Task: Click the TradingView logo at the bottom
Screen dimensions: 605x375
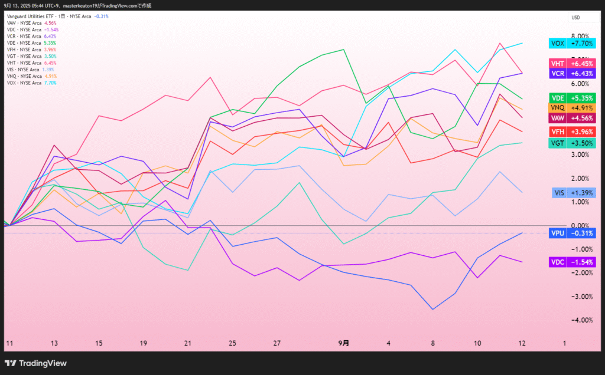Action: [35, 363]
